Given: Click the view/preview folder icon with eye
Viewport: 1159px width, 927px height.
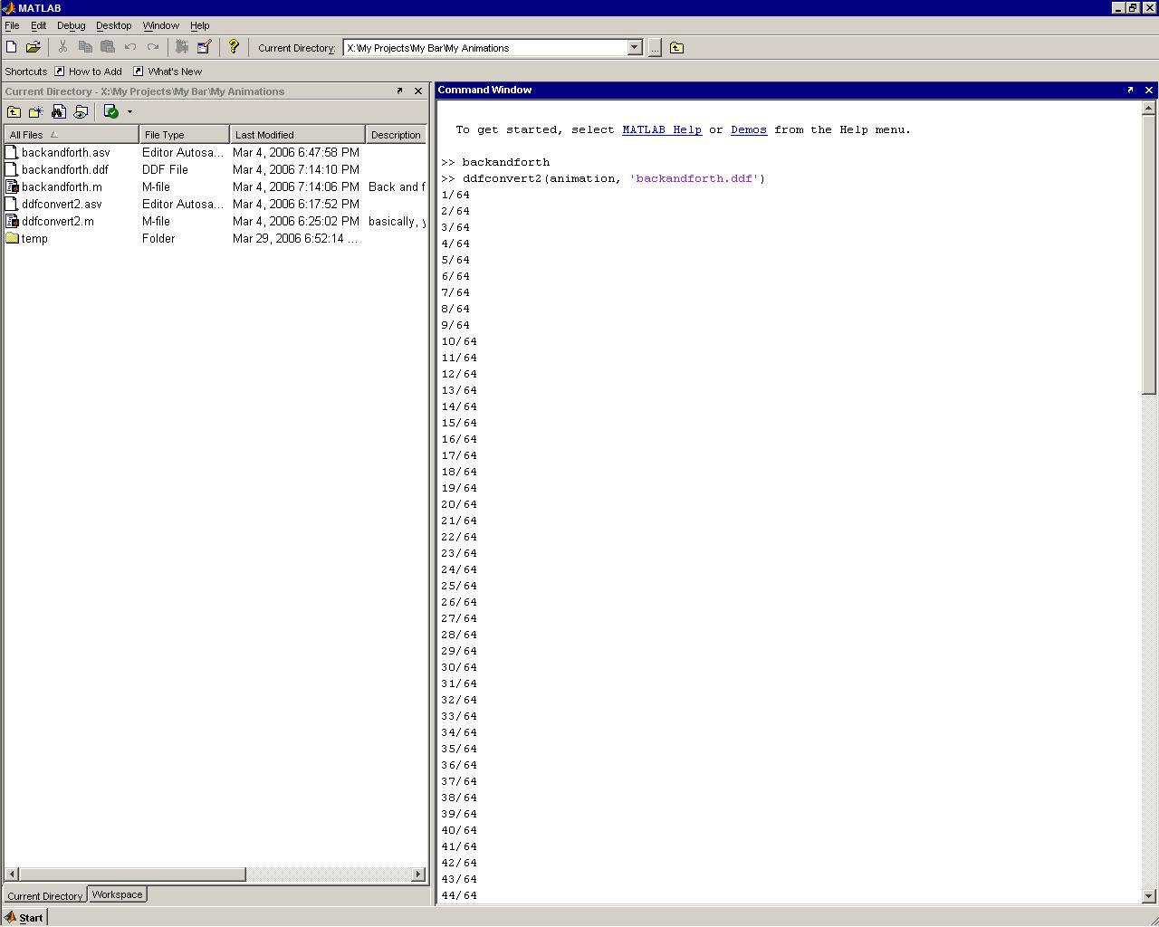Looking at the screenshot, I should [x=81, y=111].
